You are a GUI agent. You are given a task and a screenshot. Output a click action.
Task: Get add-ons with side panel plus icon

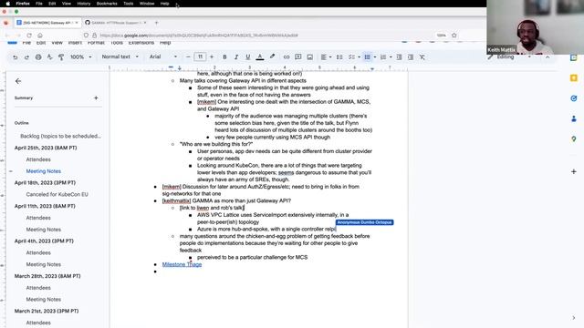(574, 171)
